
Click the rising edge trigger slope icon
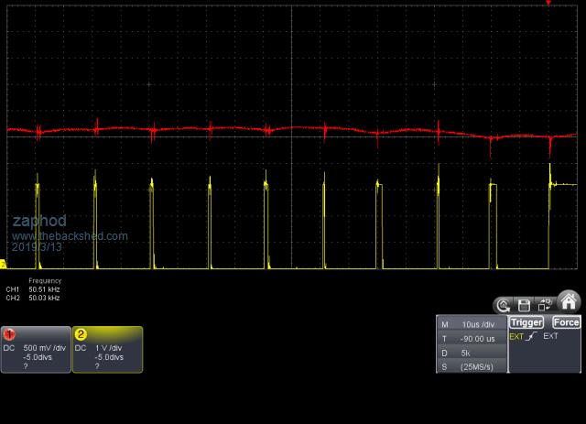point(531,337)
